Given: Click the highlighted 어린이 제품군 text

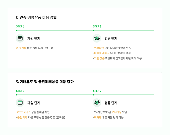Looking at the screenshot, I should coord(102,53).
